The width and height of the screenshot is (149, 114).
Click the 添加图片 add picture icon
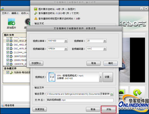point(11,22)
